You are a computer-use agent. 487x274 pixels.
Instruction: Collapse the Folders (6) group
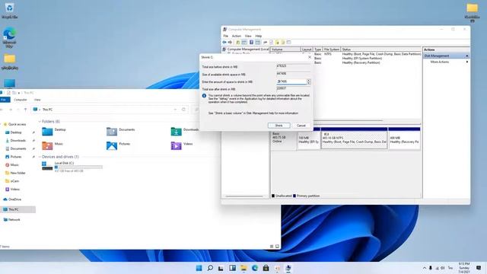(40, 122)
